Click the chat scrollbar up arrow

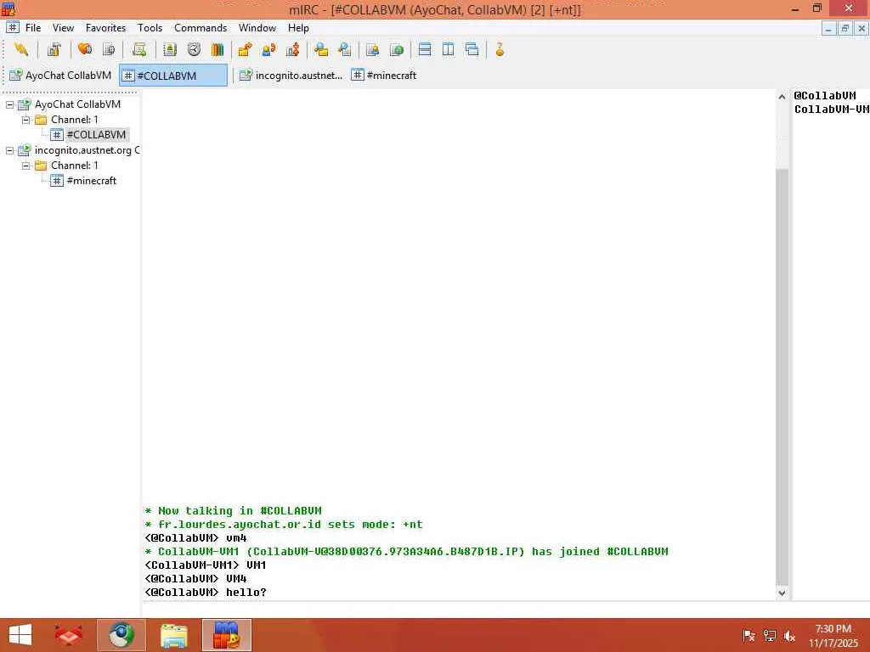click(782, 97)
